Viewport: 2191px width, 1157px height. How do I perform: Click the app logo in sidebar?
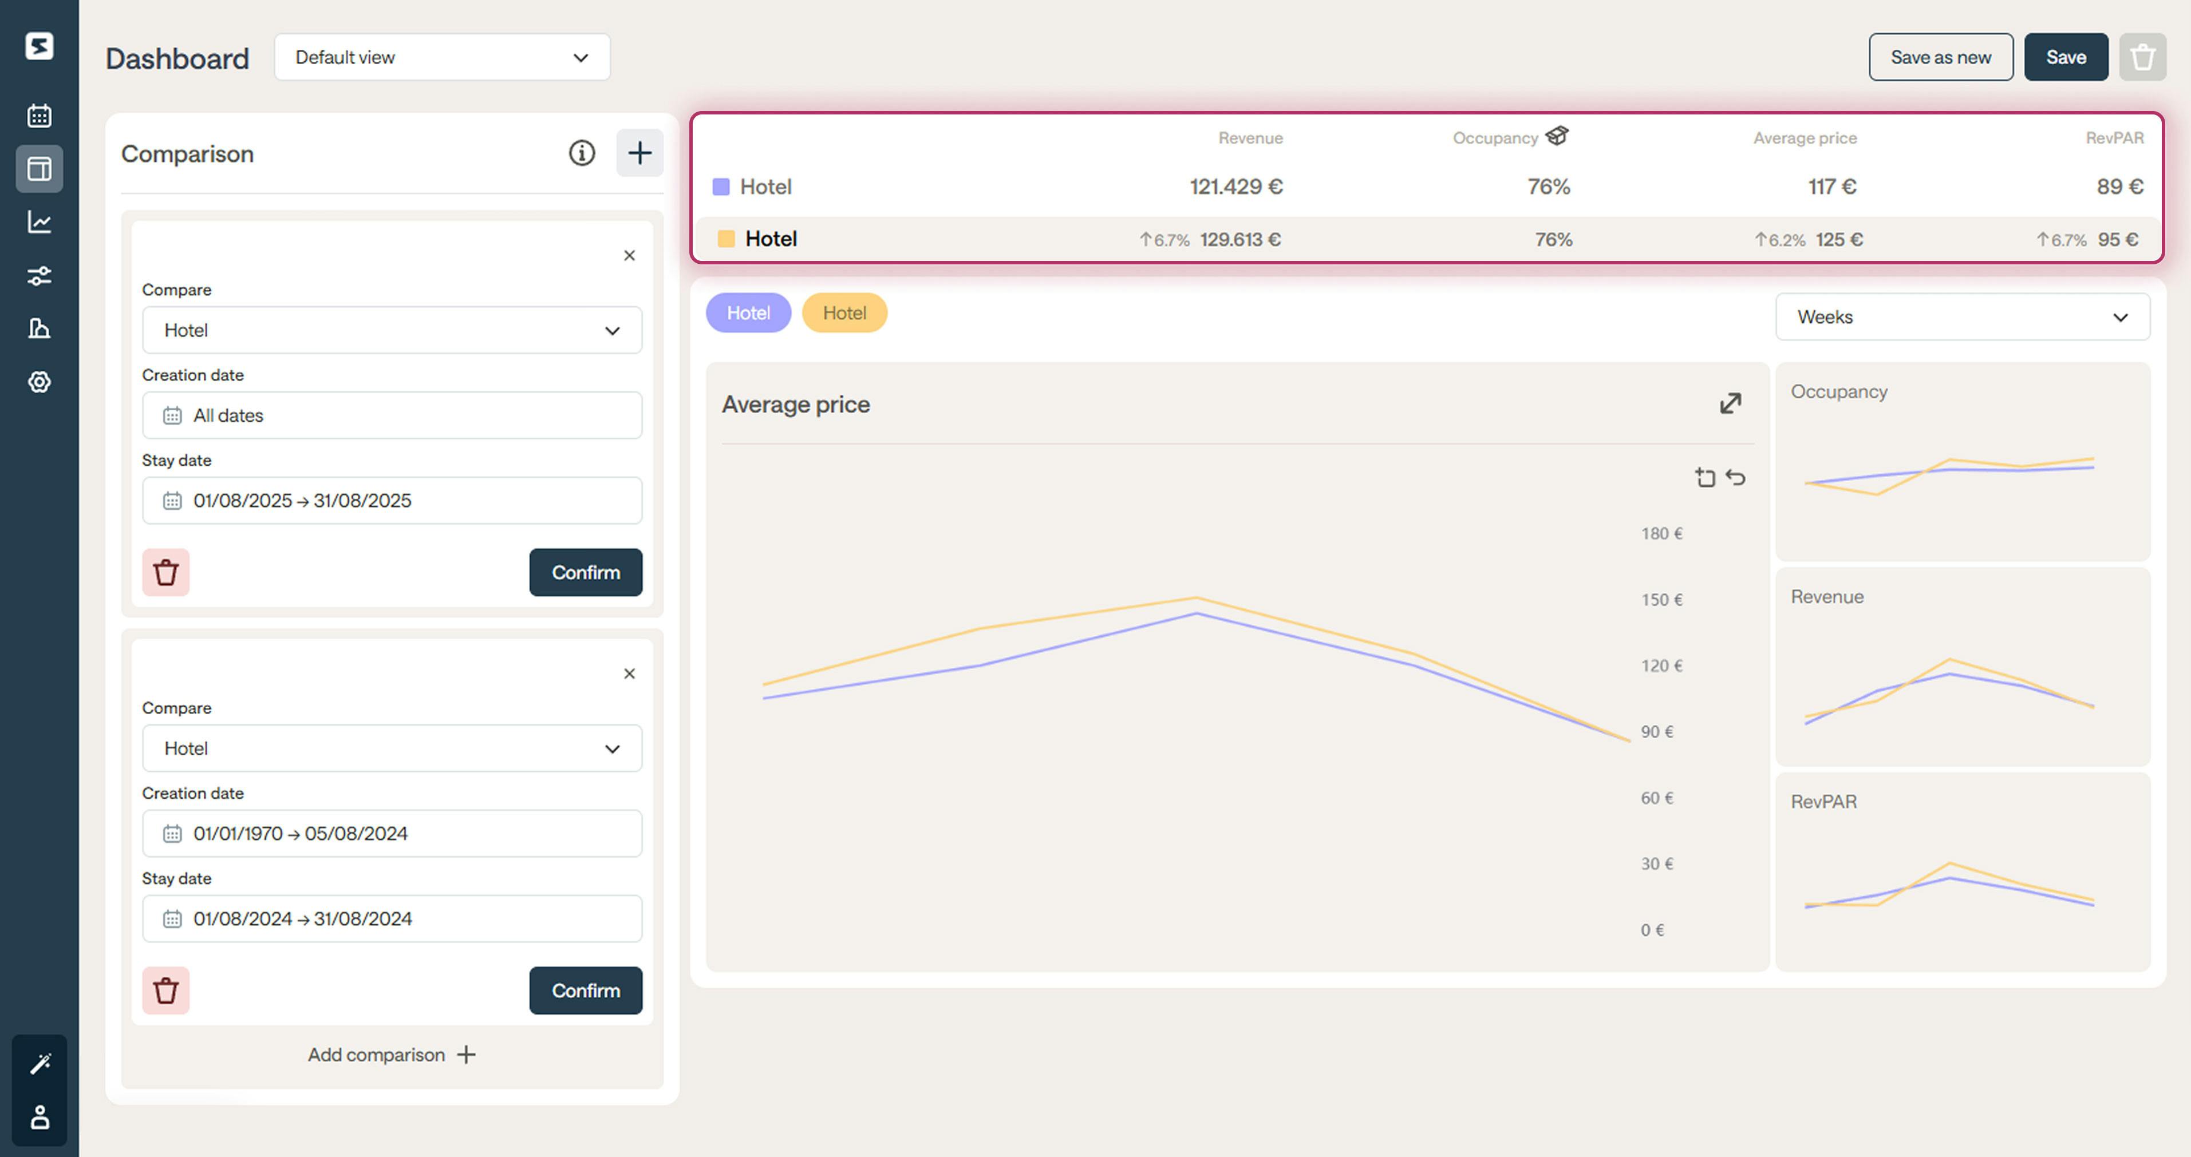[x=39, y=46]
